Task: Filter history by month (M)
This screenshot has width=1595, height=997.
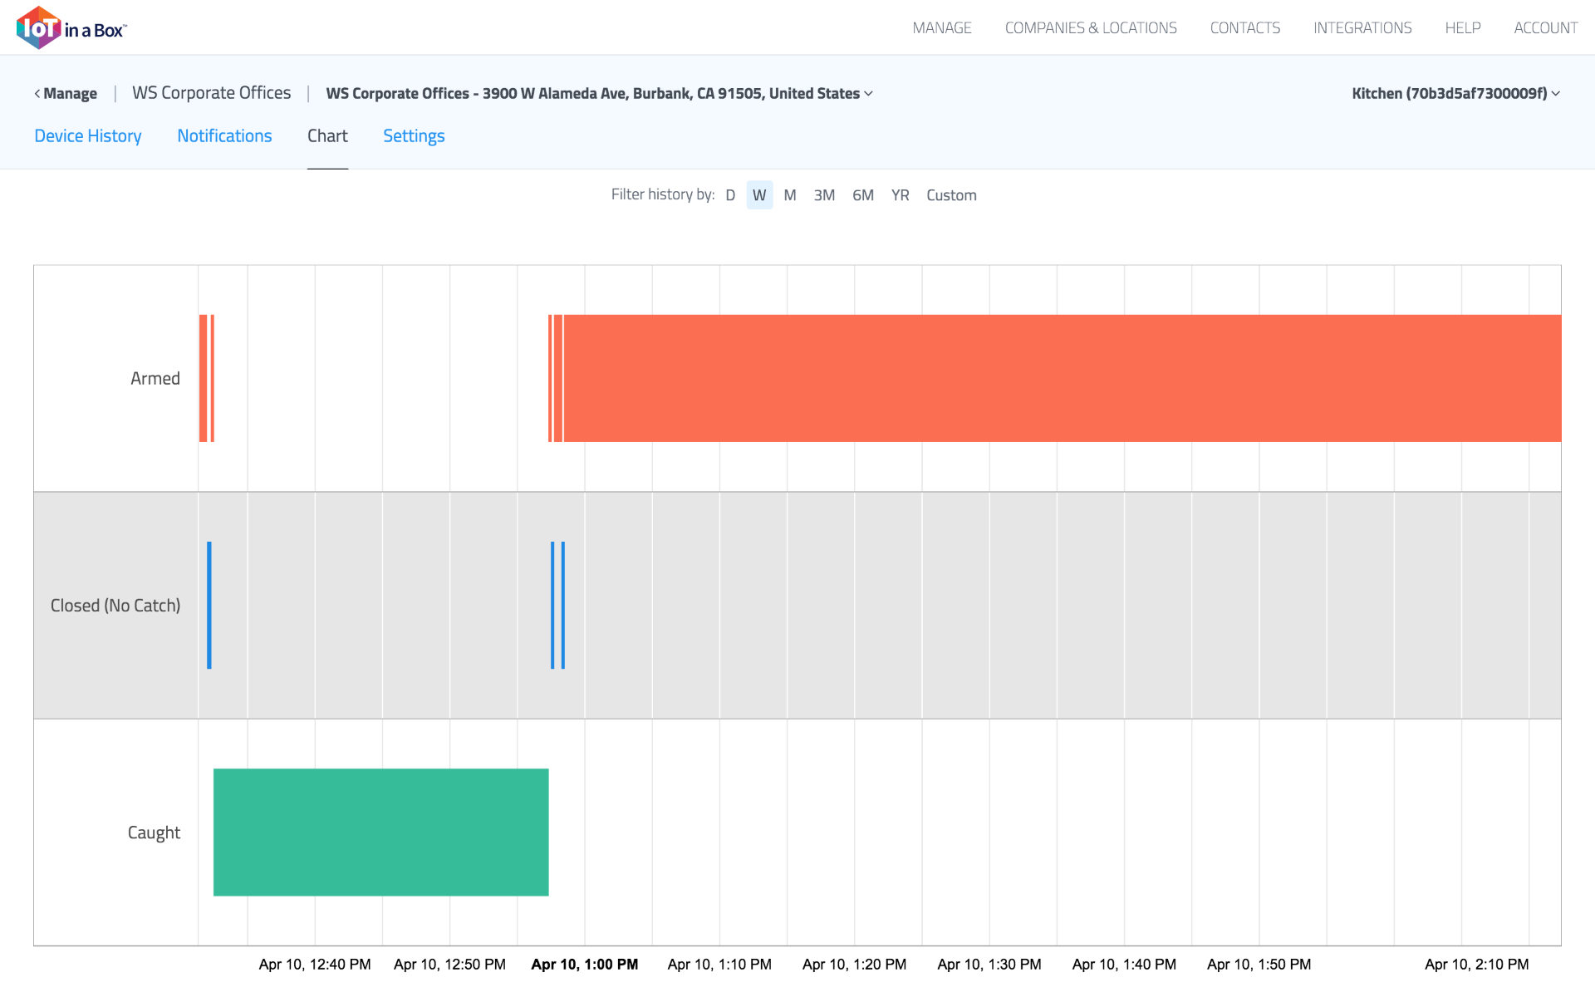Action: pyautogui.click(x=790, y=195)
